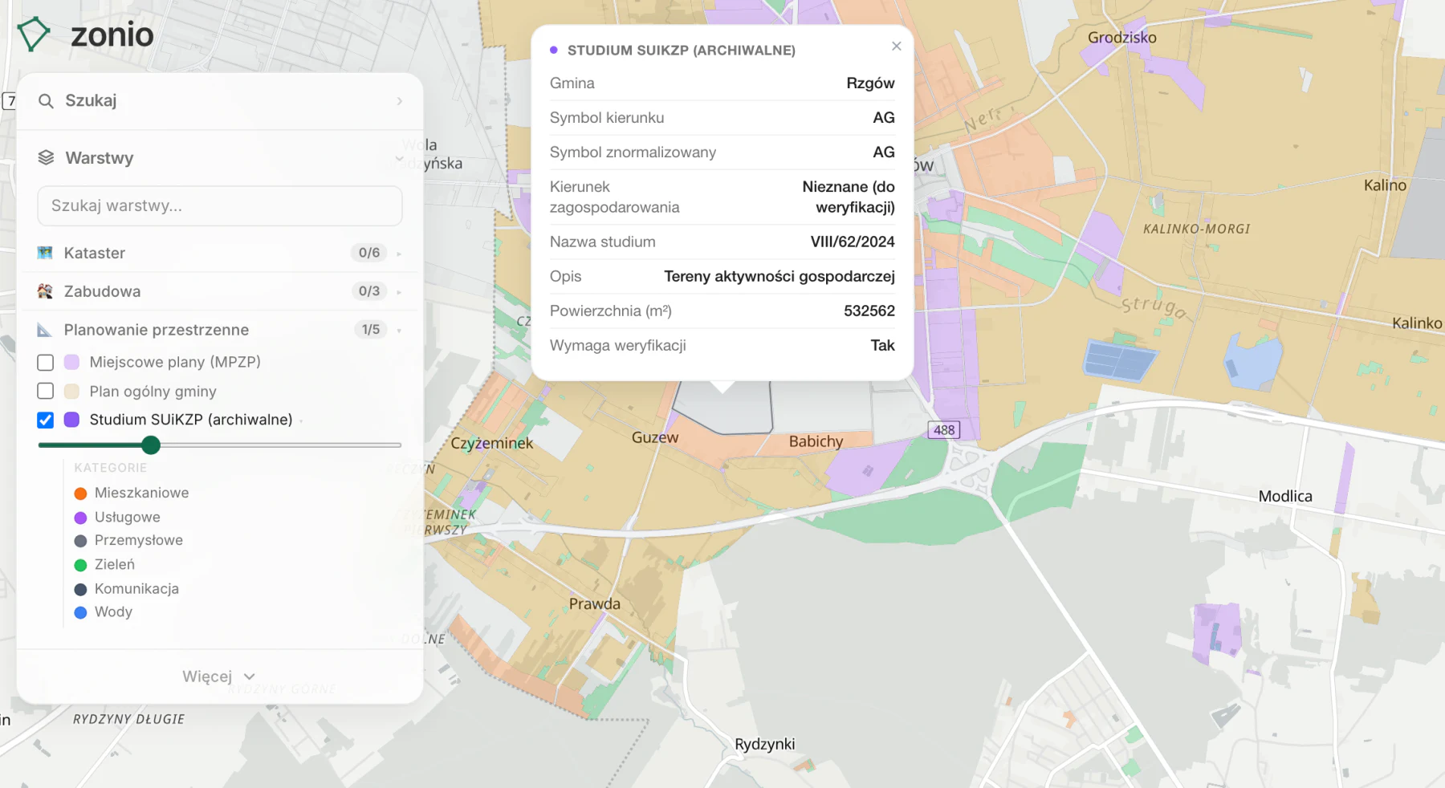Click the Zabudowa houses icon

45,291
